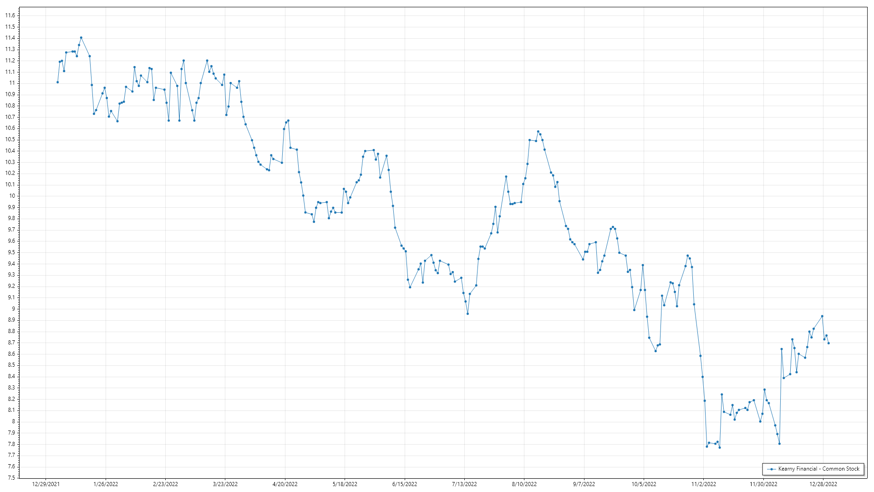The height and width of the screenshot is (492, 874).
Task: Click the 9 y-axis value label
Action: [x=13, y=309]
